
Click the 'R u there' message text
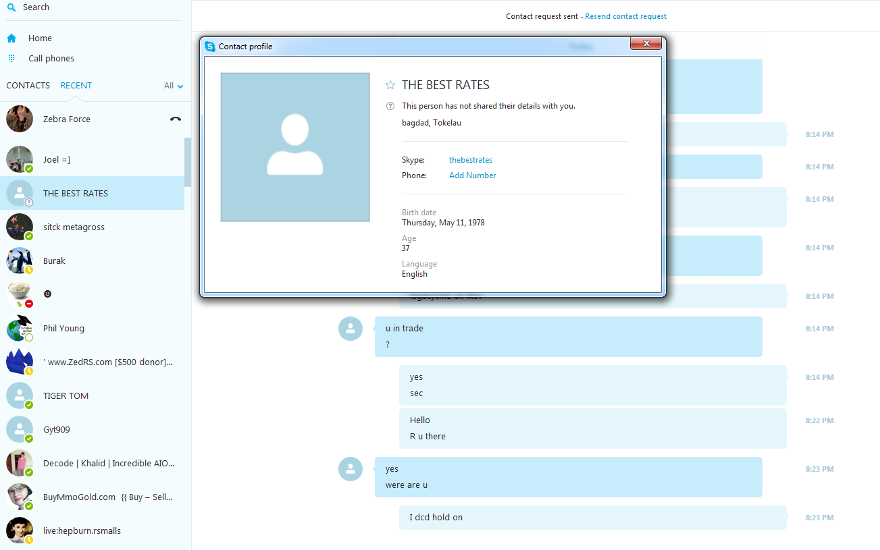428,437
